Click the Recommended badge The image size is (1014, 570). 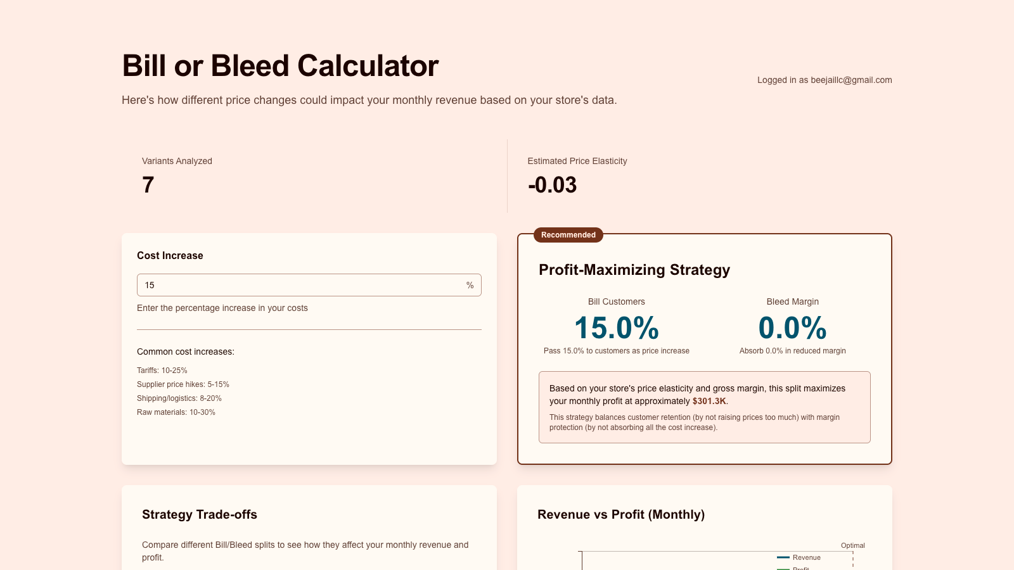568,235
